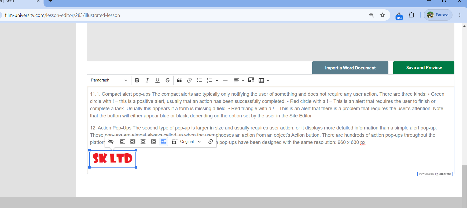Expand the insert table dropdown
Screen dimensions: 467x208
pos(268,80)
